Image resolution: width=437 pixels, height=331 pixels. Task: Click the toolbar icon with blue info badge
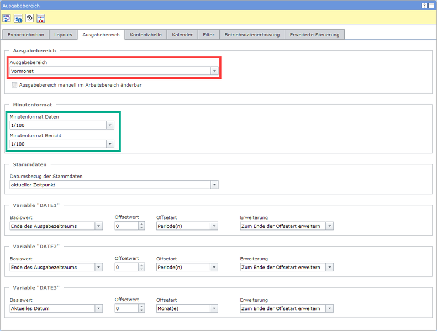tap(18, 18)
